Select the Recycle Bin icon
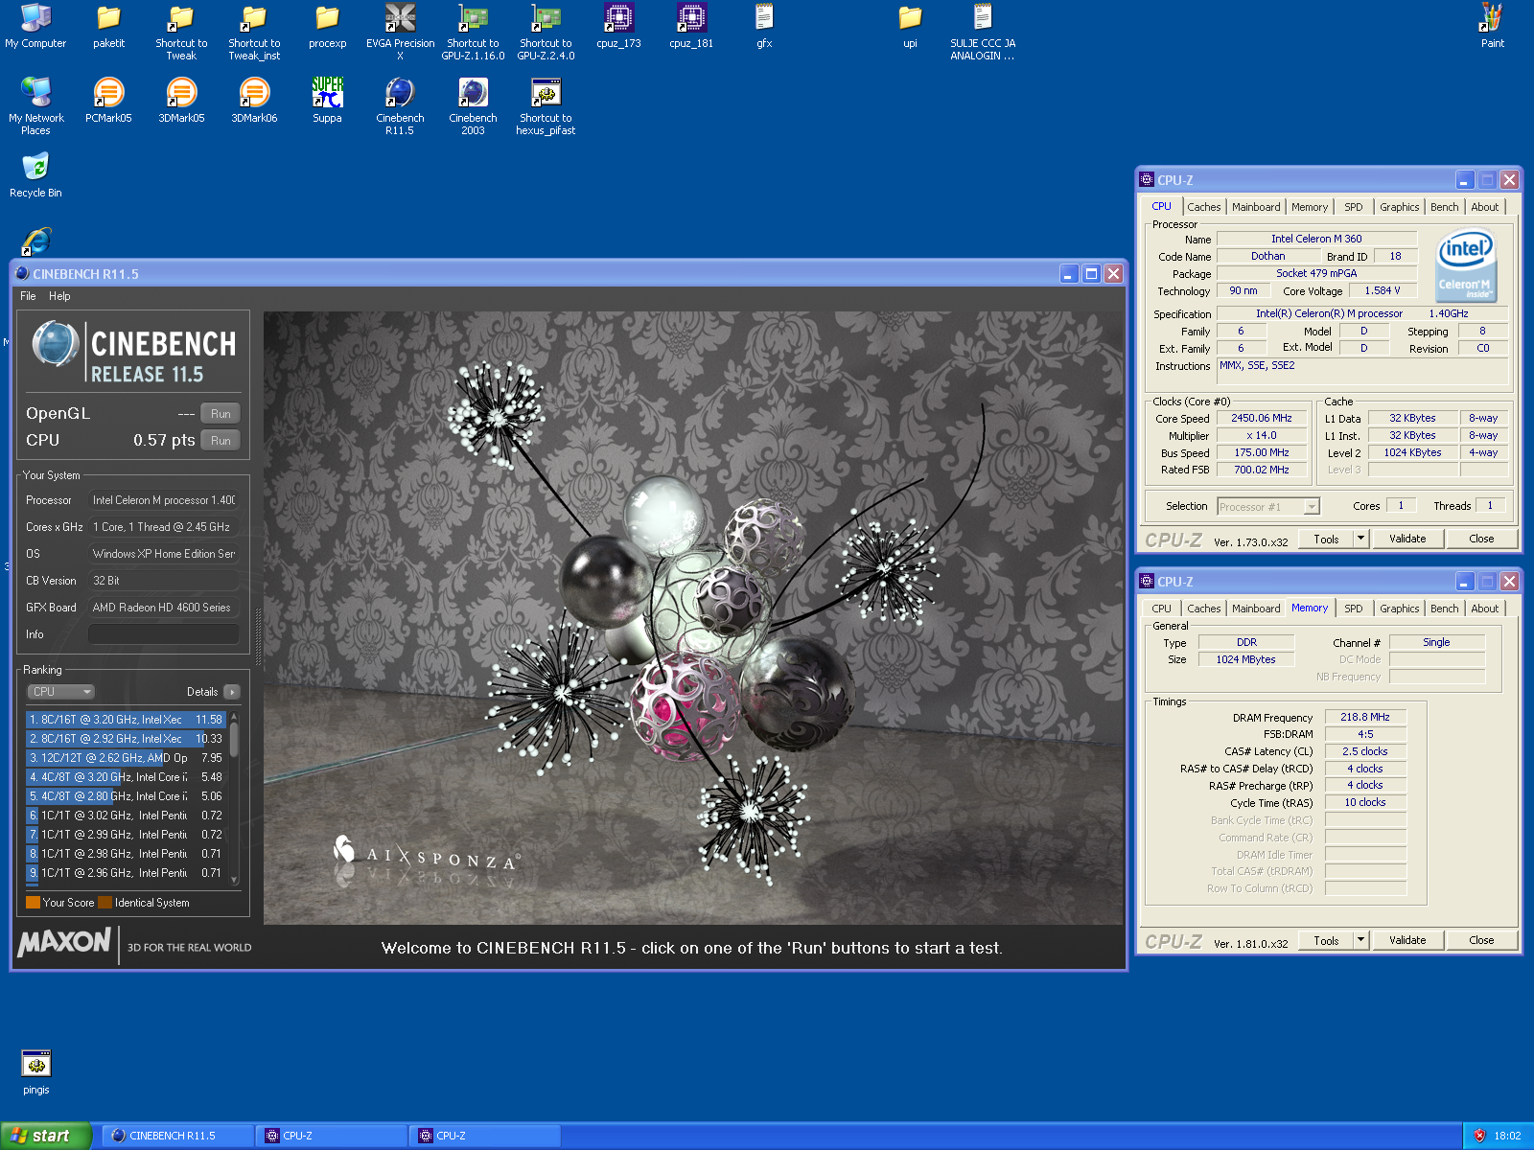 pyautogui.click(x=35, y=175)
